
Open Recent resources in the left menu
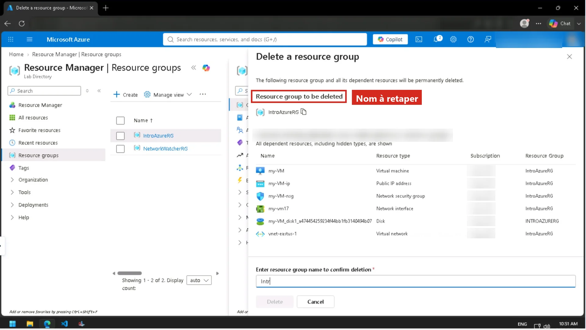pos(38,143)
